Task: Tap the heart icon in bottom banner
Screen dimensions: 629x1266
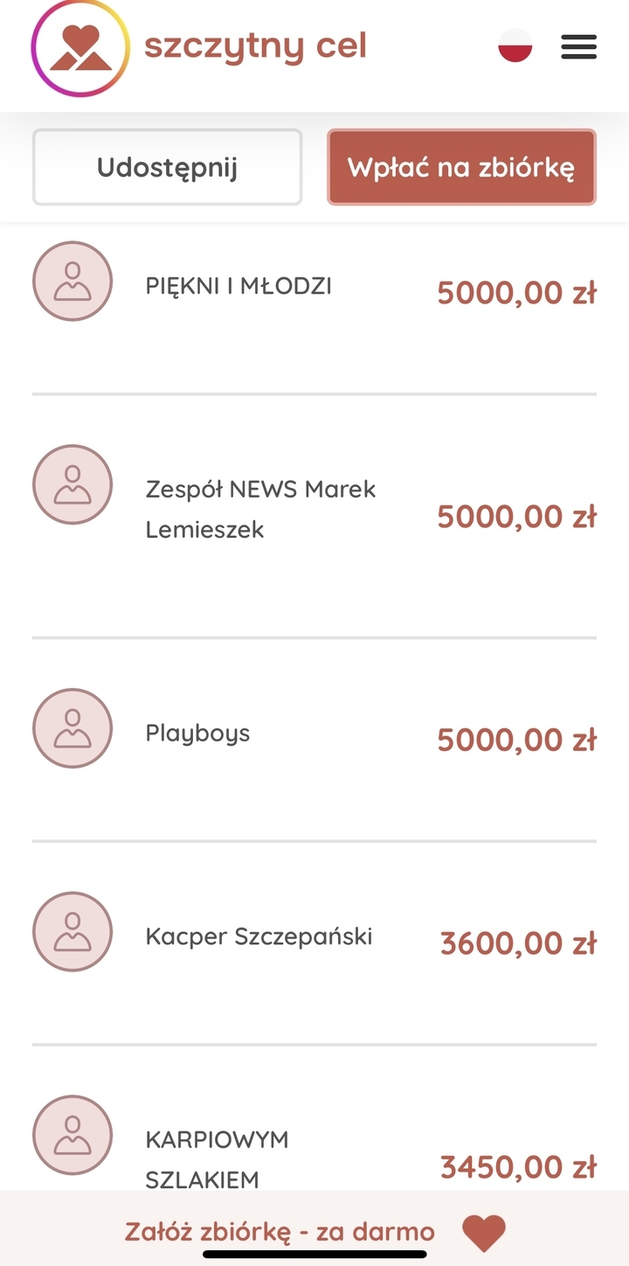Action: (484, 1232)
